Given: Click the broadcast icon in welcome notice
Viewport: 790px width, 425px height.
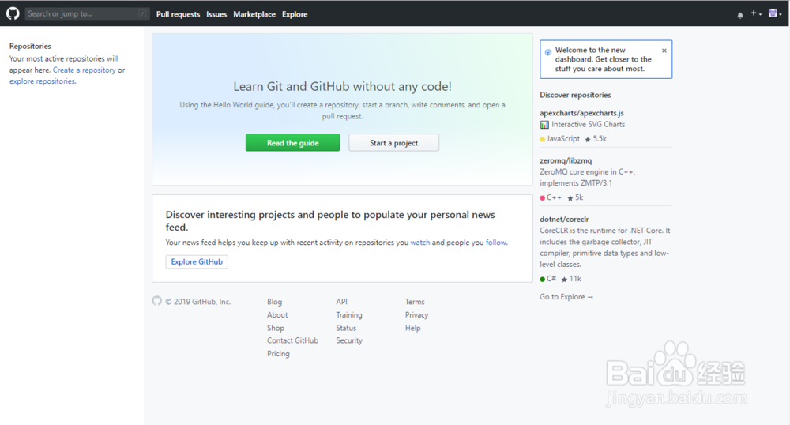Looking at the screenshot, I should click(x=547, y=52).
